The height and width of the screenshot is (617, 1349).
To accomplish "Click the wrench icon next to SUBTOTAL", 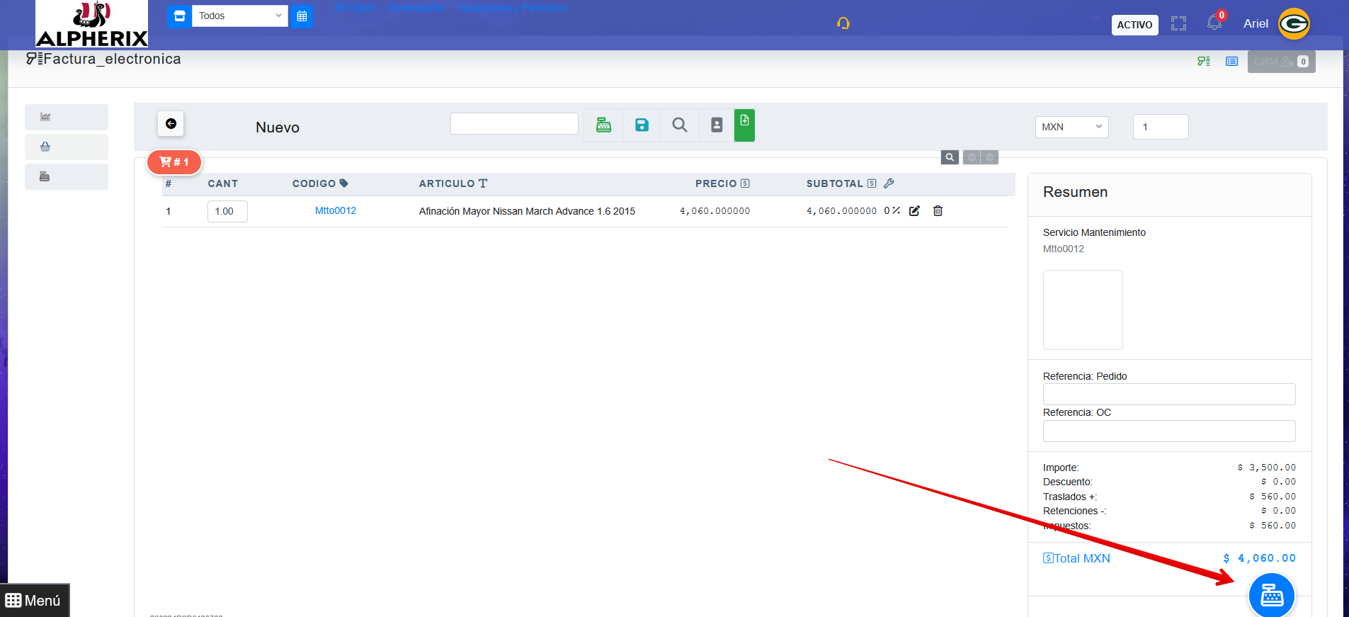I will click(889, 183).
